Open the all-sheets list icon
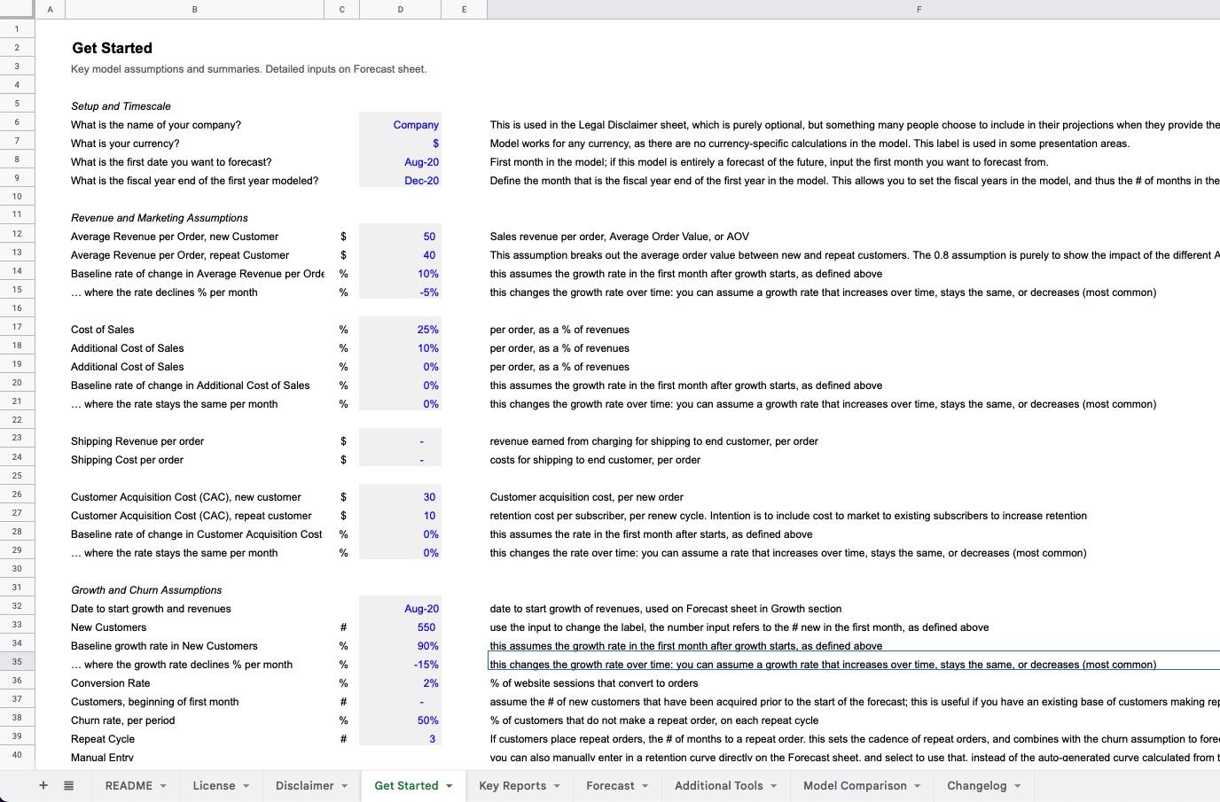1220x802 pixels. click(68, 785)
